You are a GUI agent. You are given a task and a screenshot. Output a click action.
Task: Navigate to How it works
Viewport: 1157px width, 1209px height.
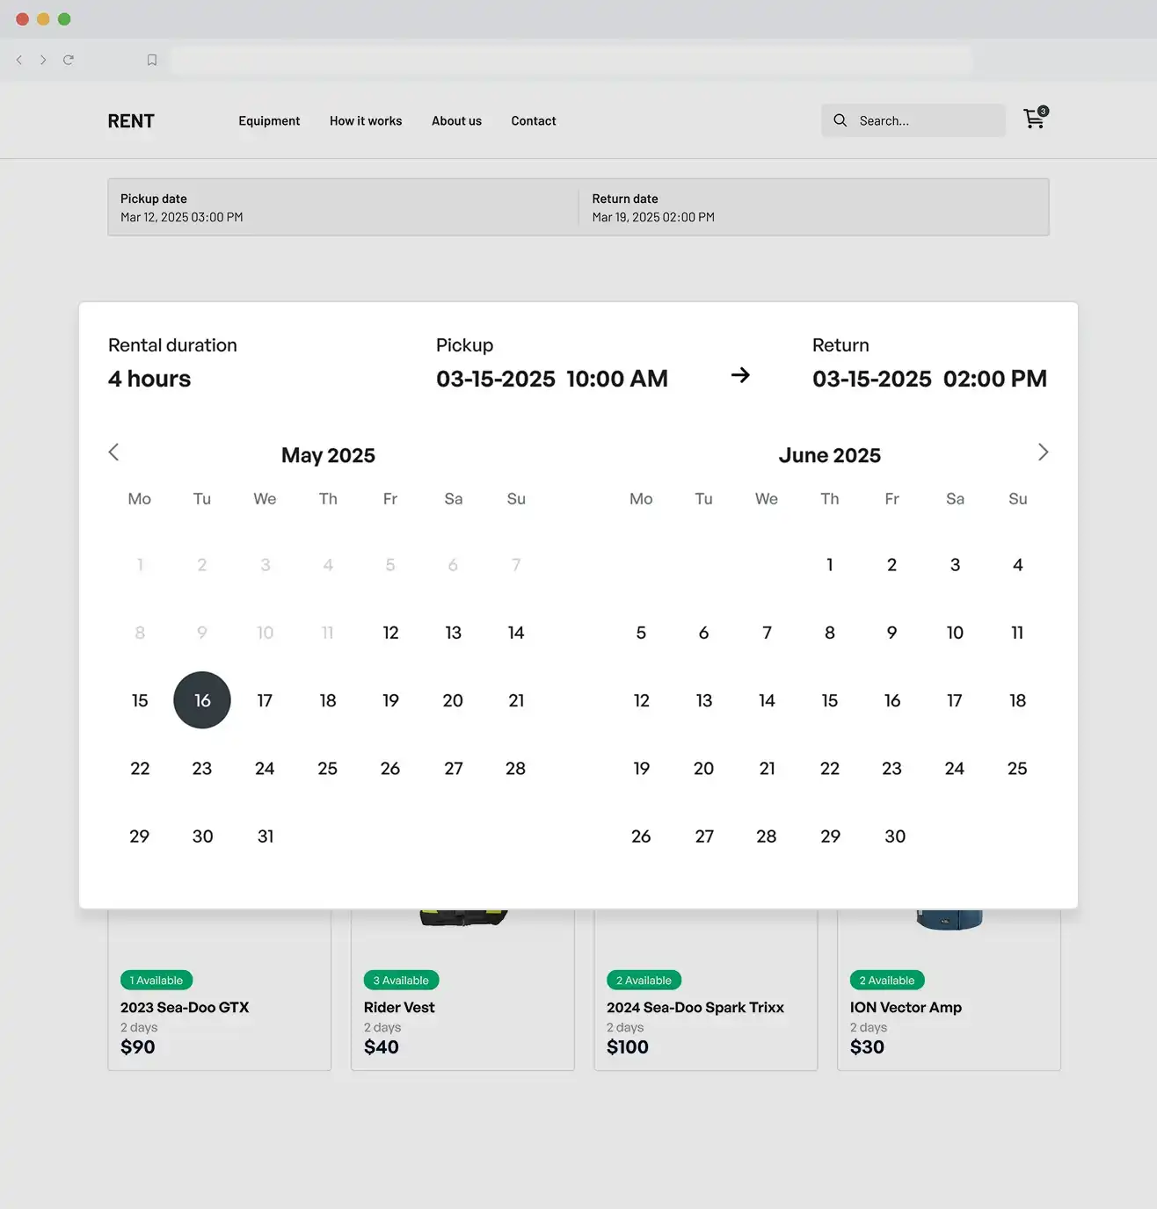pos(366,121)
